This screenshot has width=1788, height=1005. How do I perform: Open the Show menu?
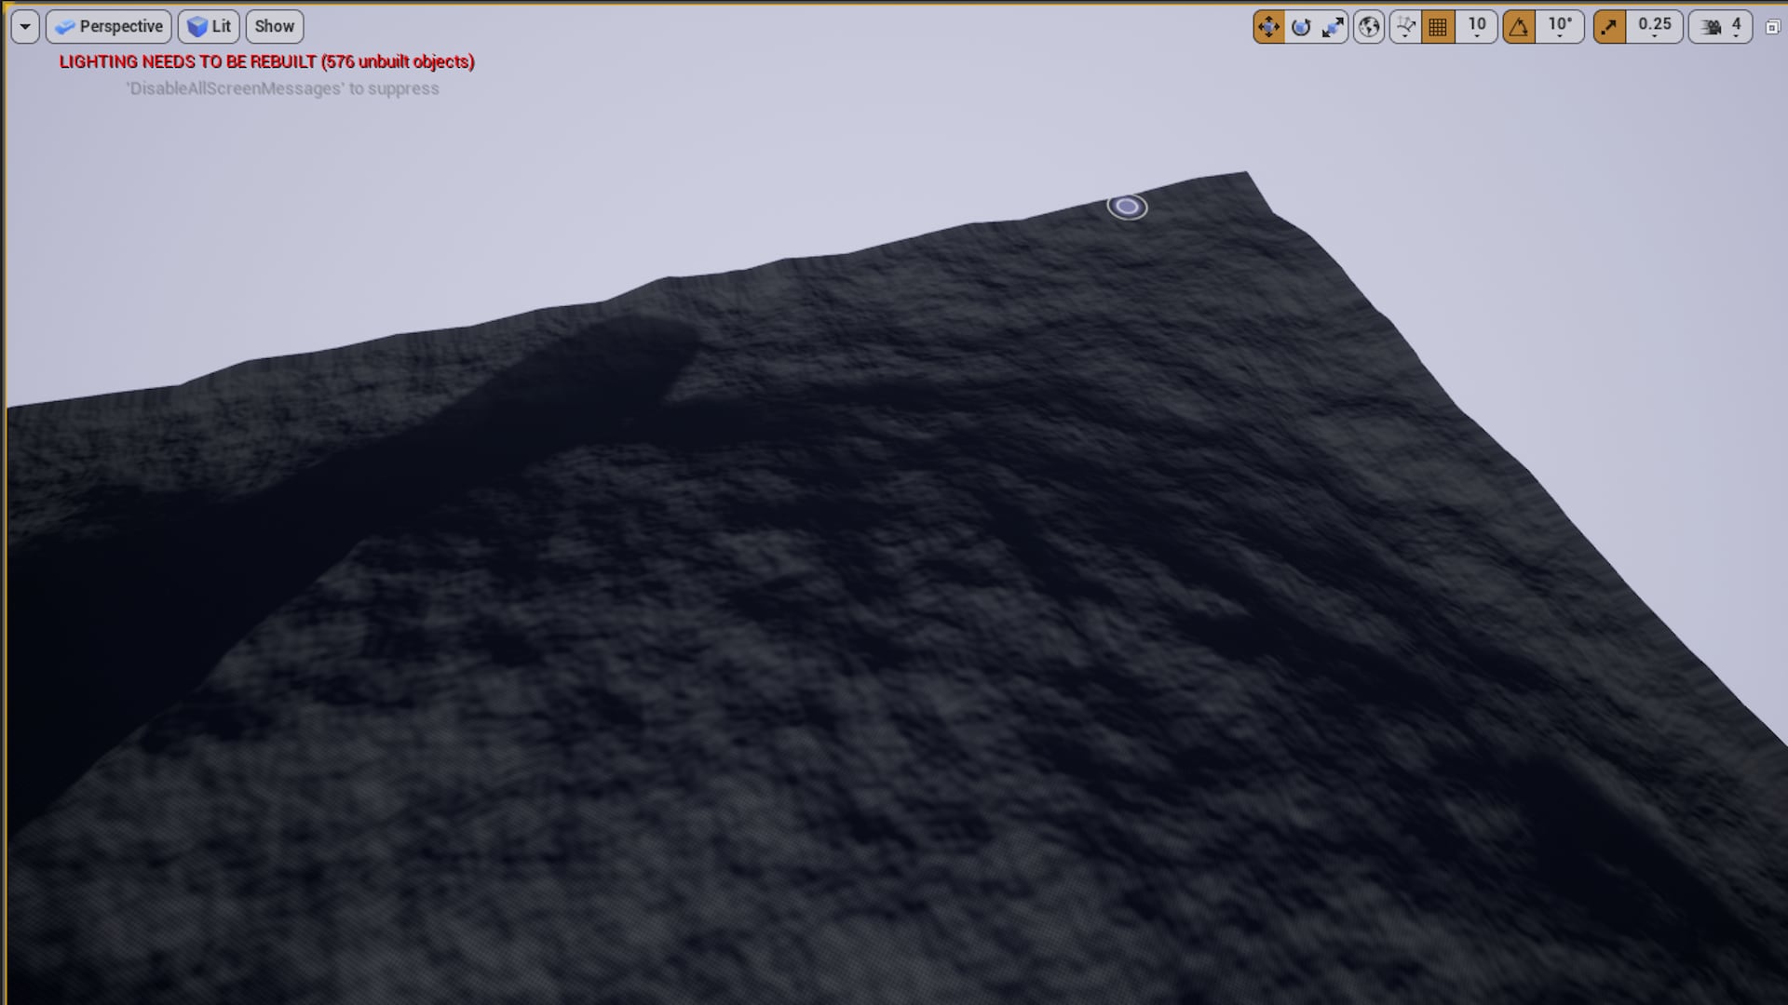[273, 26]
